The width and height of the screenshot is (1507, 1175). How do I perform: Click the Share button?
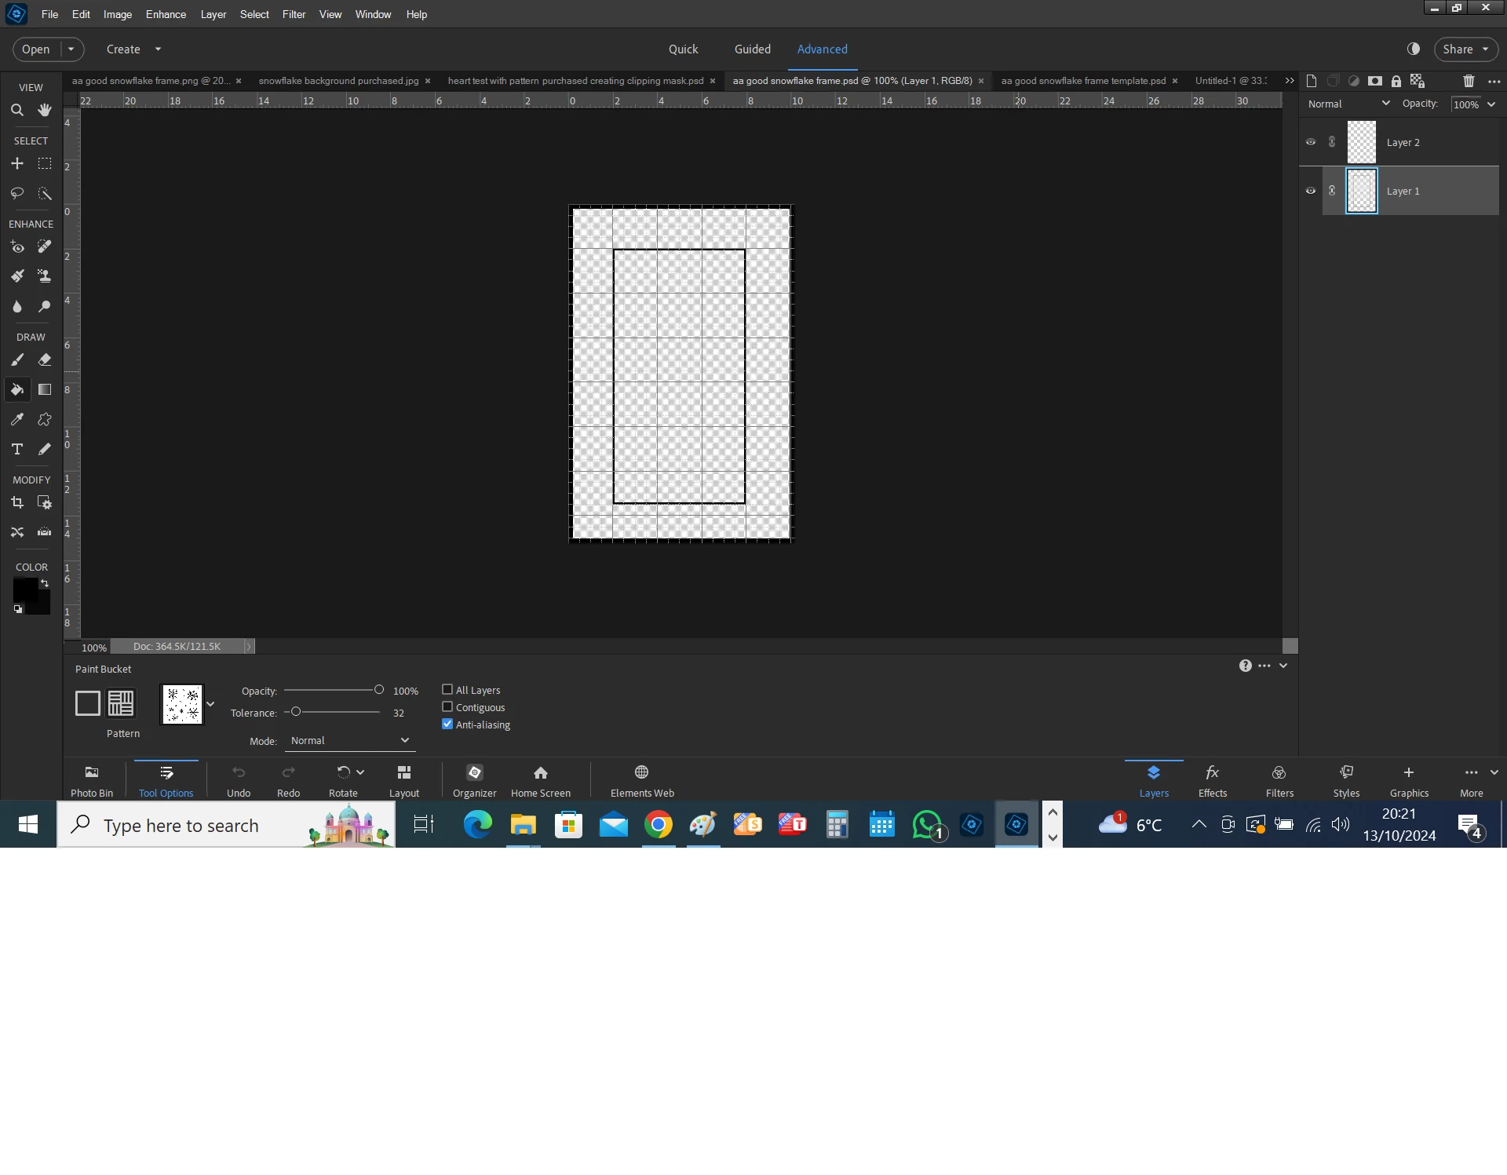click(1458, 49)
